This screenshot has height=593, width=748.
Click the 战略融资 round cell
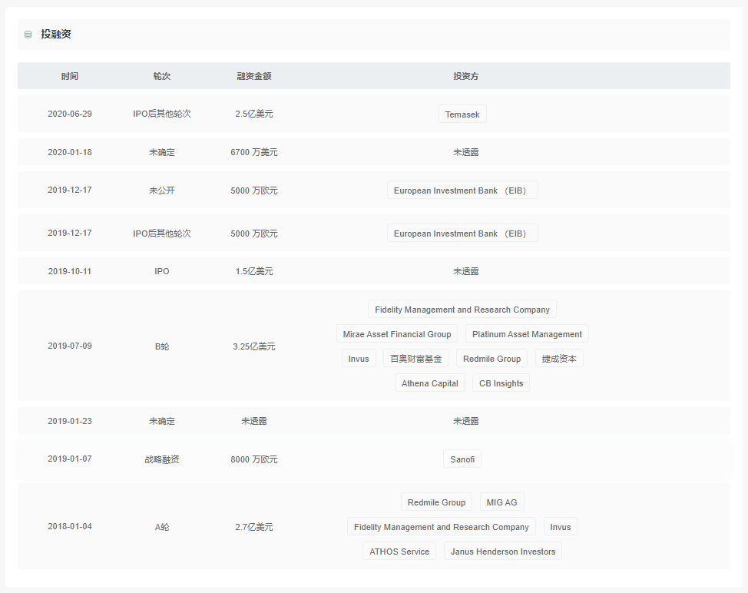tap(162, 459)
